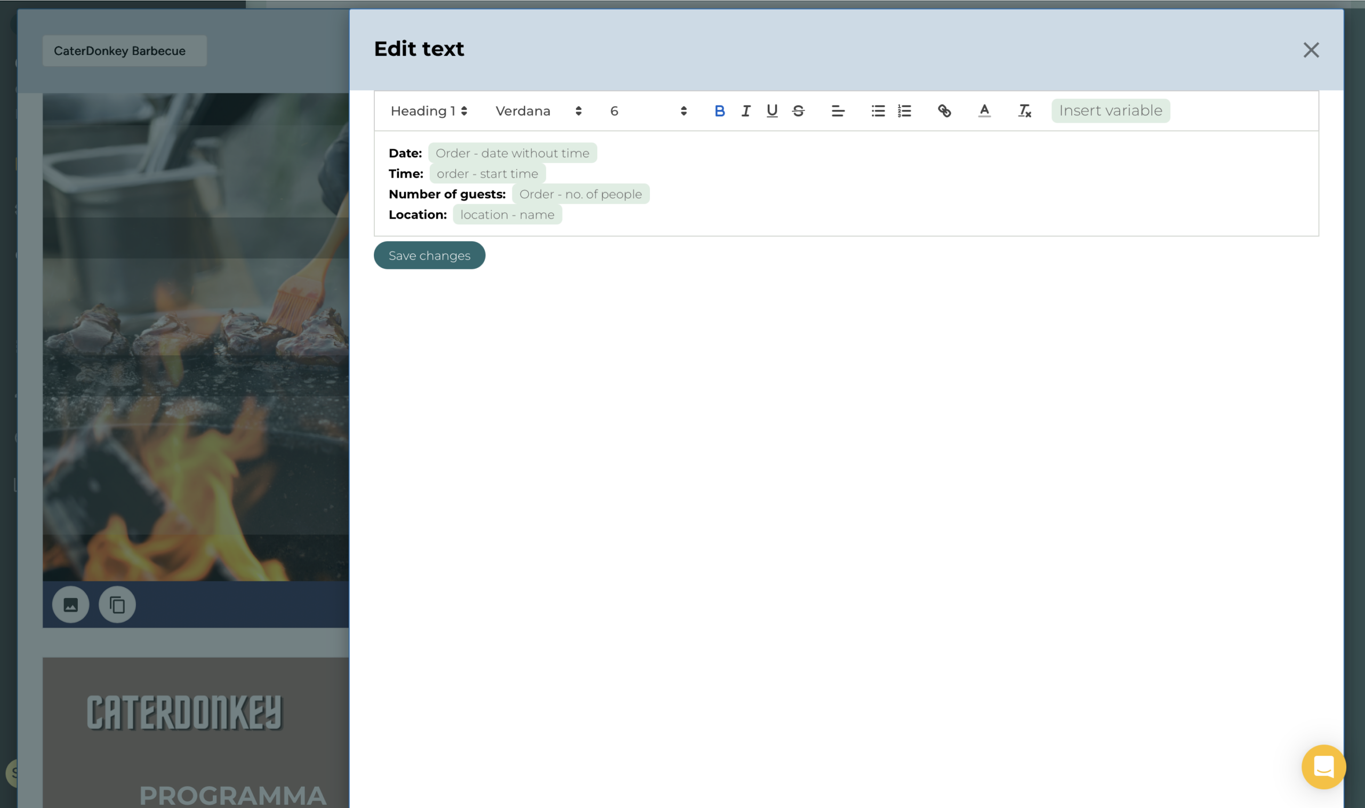Insert a bulleted list
This screenshot has height=808, width=1365.
[x=877, y=111]
